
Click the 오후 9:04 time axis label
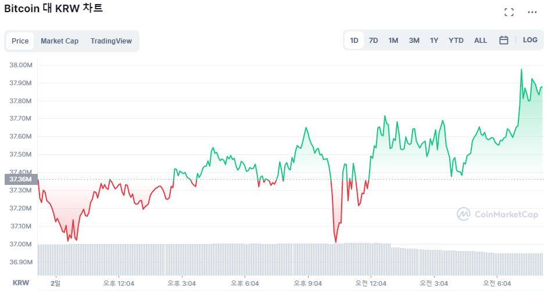pos(307,283)
